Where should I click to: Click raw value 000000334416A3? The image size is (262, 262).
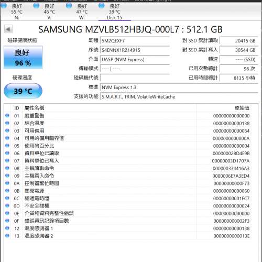pyautogui.click(x=231, y=168)
